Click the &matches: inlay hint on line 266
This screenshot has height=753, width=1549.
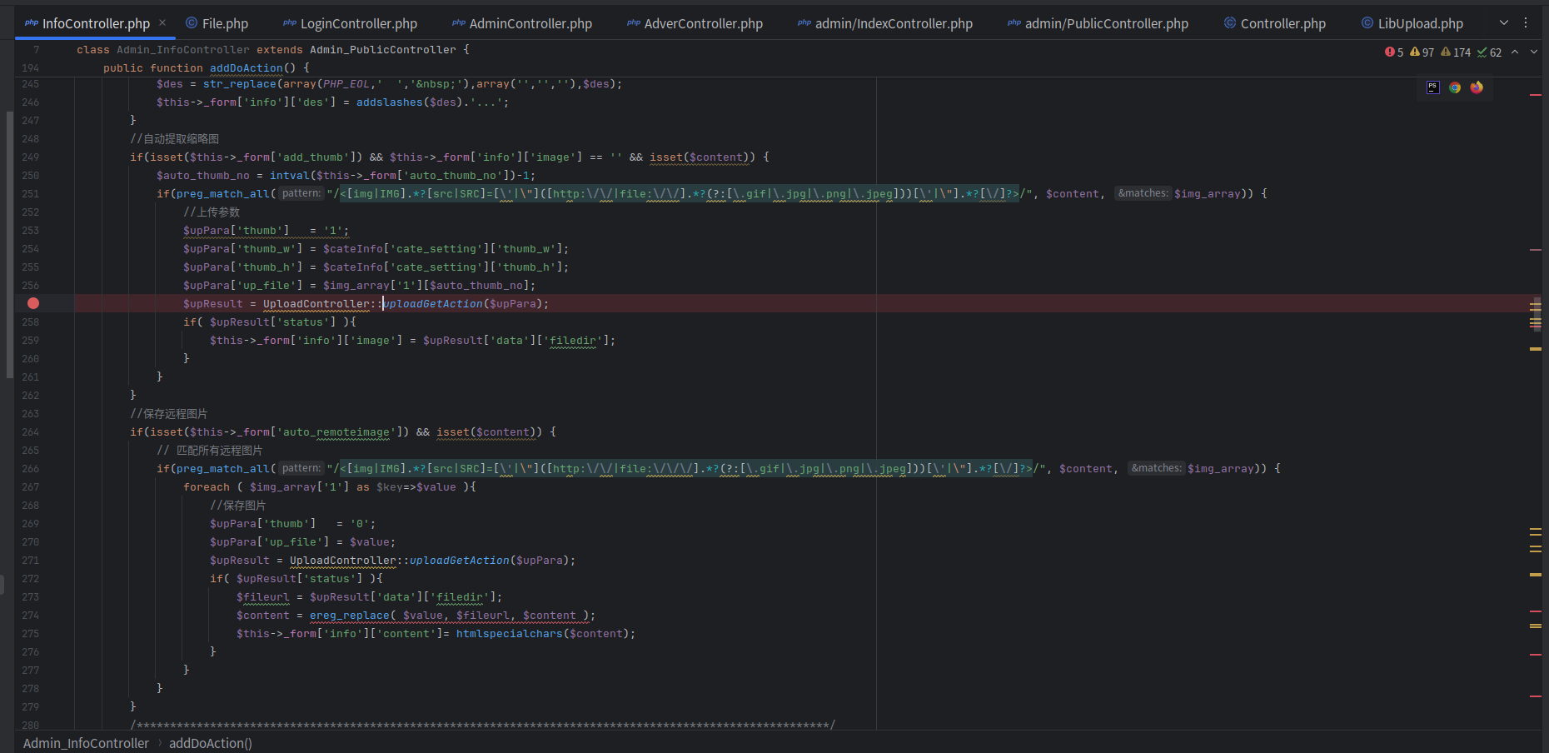pyautogui.click(x=1156, y=468)
